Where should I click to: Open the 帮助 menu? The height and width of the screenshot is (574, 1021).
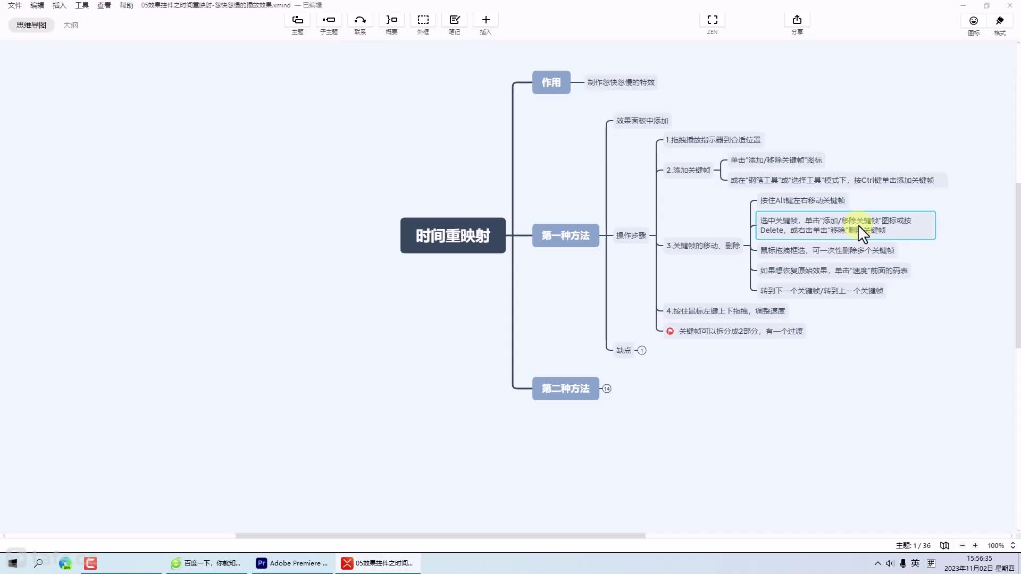[127, 5]
